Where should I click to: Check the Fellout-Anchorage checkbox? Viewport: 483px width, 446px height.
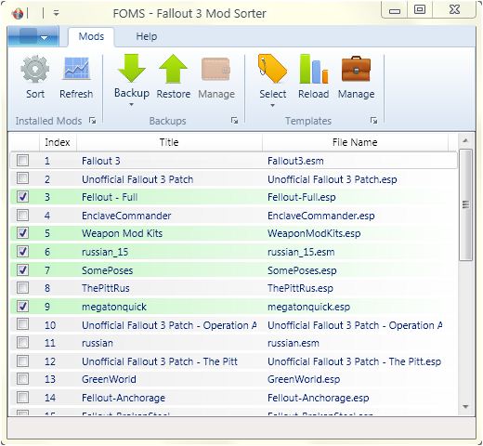point(22,397)
